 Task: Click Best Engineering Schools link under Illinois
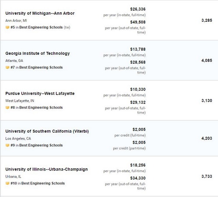pos(43,184)
